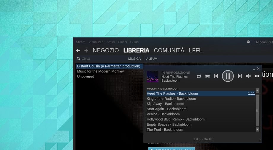Play King of the Radio track
This screenshot has height=150, width=273.
[171, 99]
